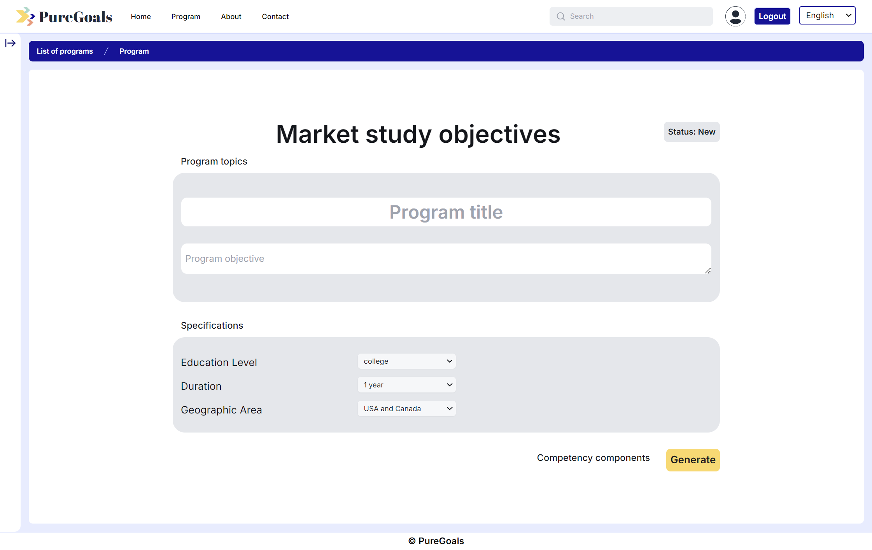Expand the Duration dropdown
Image resolution: width=872 pixels, height=550 pixels.
[x=406, y=385]
